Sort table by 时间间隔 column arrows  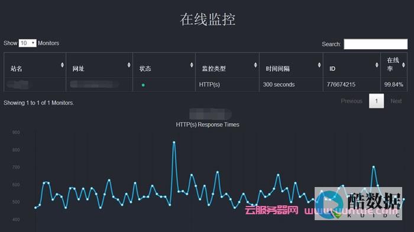pos(319,65)
